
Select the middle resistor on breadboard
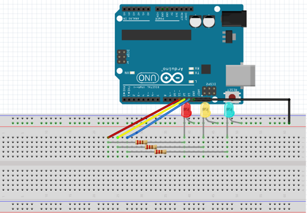151,147
